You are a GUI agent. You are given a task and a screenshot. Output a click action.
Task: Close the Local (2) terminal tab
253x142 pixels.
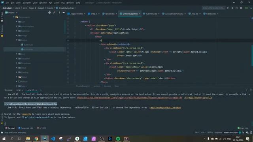36,90
